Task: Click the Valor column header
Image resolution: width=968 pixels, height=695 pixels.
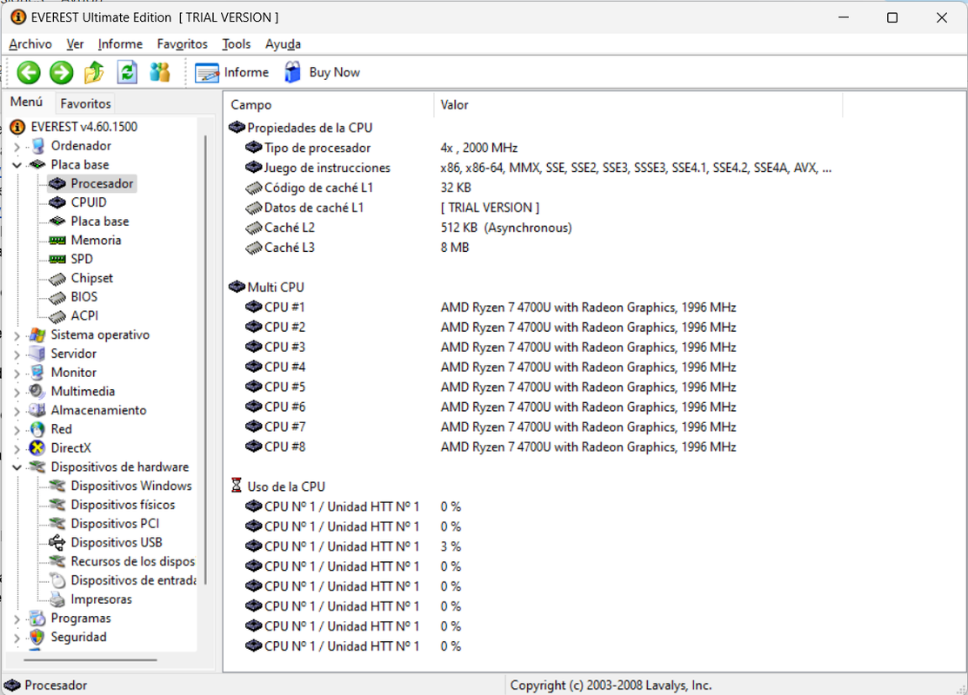Action: [x=638, y=105]
